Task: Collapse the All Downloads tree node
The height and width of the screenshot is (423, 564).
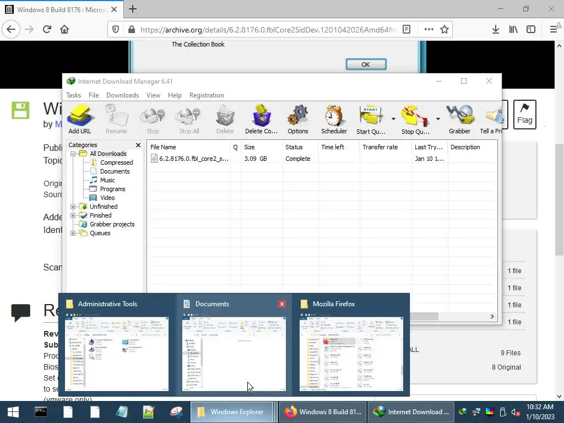Action: pos(73,154)
